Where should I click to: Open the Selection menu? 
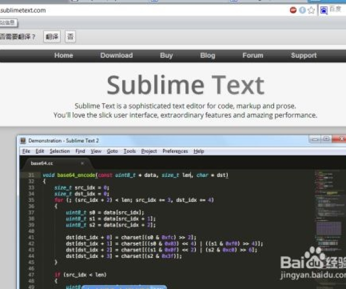59,151
